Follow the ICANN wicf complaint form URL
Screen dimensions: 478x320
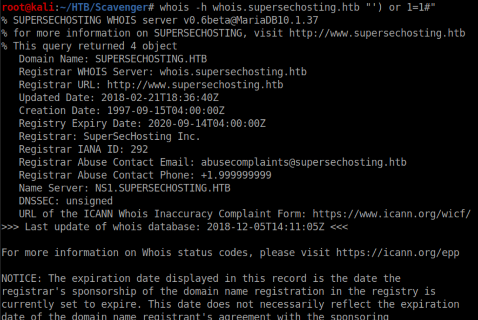(391, 213)
